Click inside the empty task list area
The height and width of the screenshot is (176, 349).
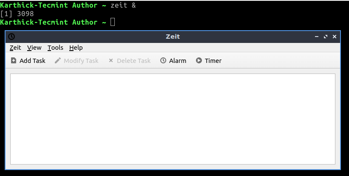[x=173, y=119]
